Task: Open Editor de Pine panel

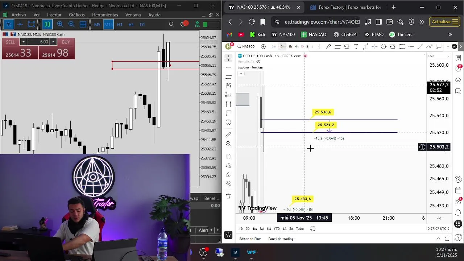Action: pos(250,239)
